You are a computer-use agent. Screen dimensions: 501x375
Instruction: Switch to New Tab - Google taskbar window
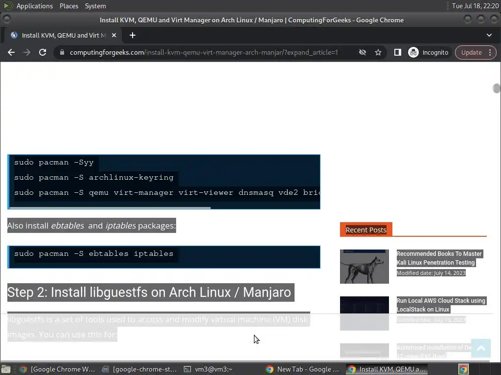pyautogui.click(x=303, y=369)
